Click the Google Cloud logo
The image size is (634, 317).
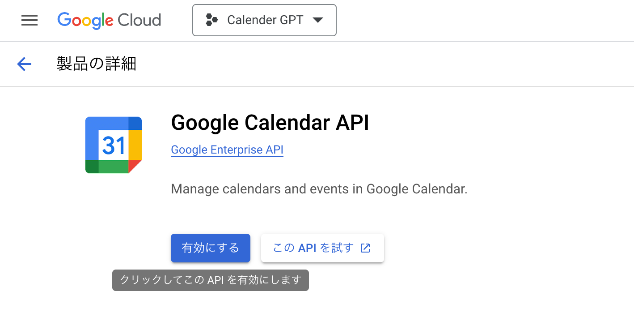(x=109, y=20)
